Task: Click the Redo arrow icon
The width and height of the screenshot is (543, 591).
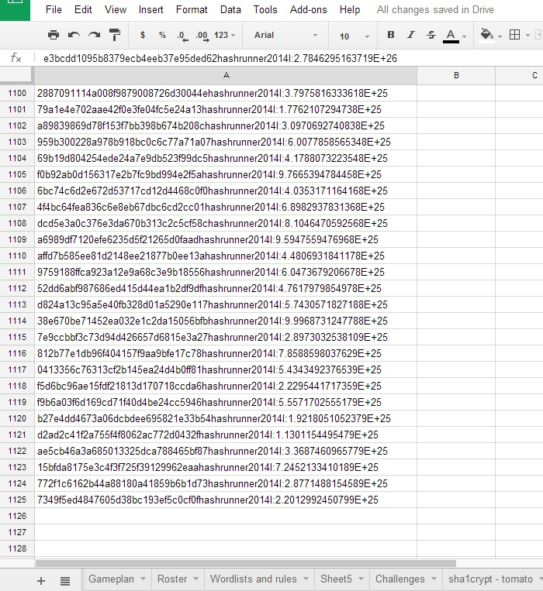Action: tap(94, 36)
